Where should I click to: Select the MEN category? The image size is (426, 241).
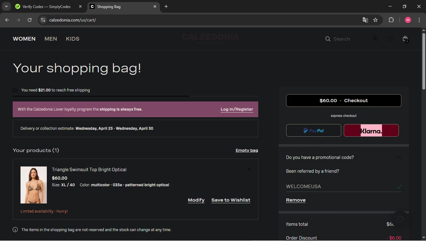51,39
